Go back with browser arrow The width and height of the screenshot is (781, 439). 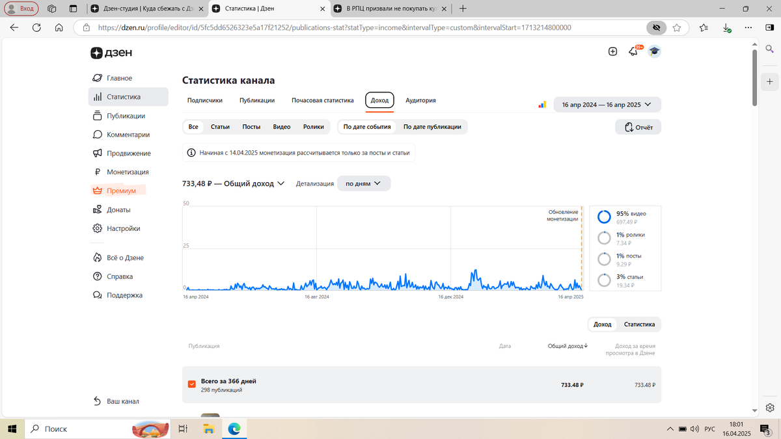[x=14, y=28]
